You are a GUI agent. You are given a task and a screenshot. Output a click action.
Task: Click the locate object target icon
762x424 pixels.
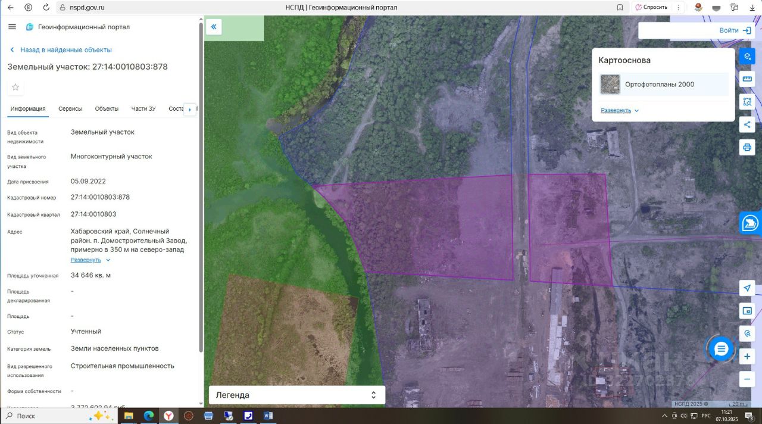pos(747,333)
